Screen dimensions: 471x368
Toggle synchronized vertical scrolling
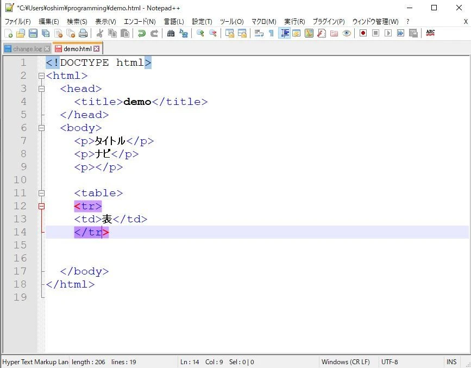(229, 33)
